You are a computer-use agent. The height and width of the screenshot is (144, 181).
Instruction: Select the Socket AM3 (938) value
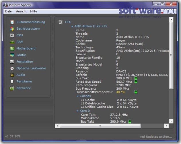point(130,44)
